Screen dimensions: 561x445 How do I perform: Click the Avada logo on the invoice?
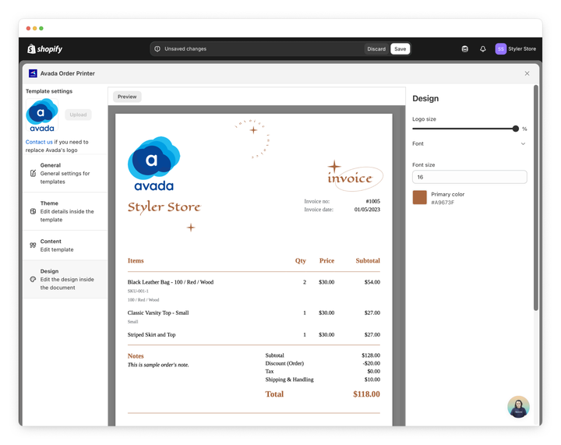[x=153, y=164]
